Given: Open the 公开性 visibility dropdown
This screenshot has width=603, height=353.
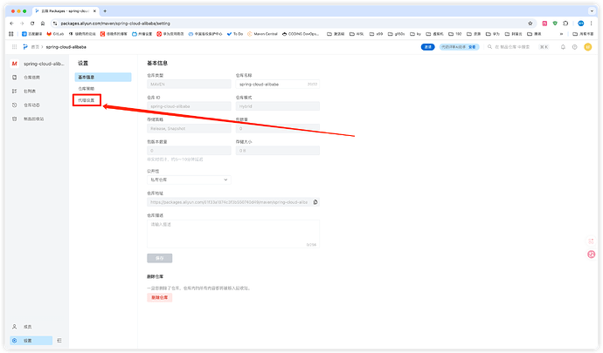Looking at the screenshot, I should (x=189, y=180).
